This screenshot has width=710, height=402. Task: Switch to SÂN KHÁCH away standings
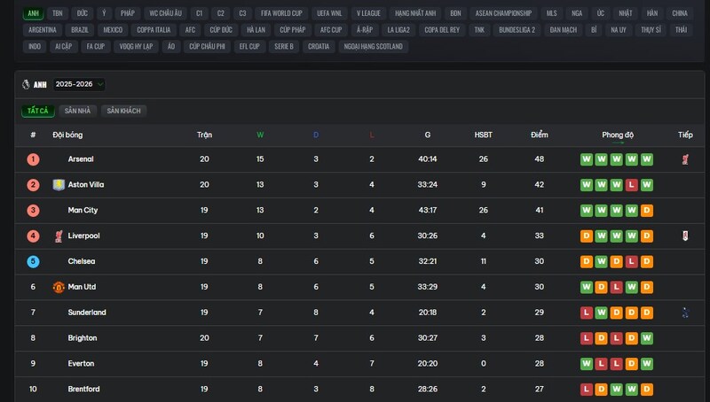(124, 111)
